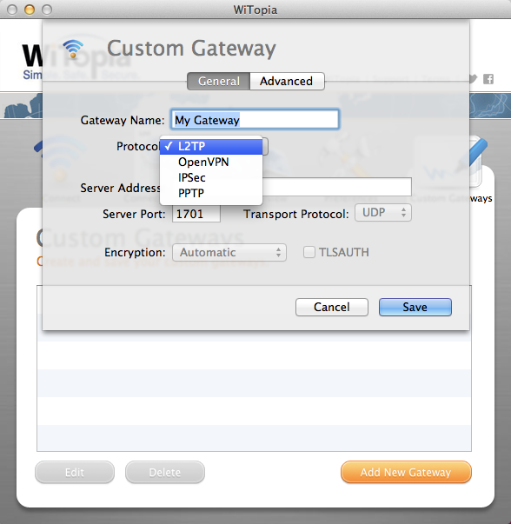Click the Add New Gateway button

point(406,472)
